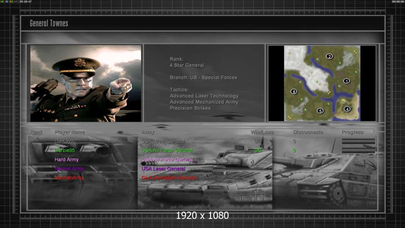Click the Player Name column header
Image resolution: width=405 pixels, height=228 pixels.
pos(70,132)
